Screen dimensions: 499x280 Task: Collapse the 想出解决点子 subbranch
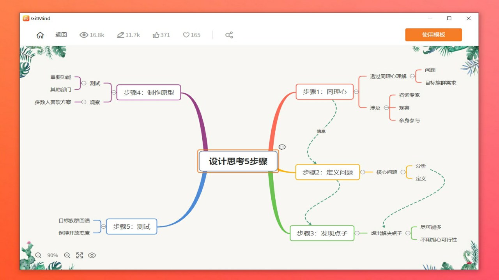point(408,233)
